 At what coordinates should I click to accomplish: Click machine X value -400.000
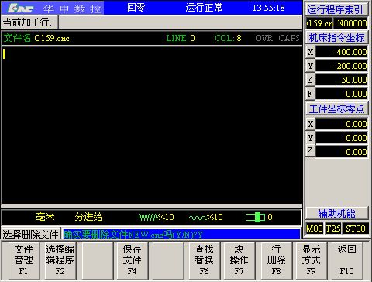pyautogui.click(x=342, y=52)
